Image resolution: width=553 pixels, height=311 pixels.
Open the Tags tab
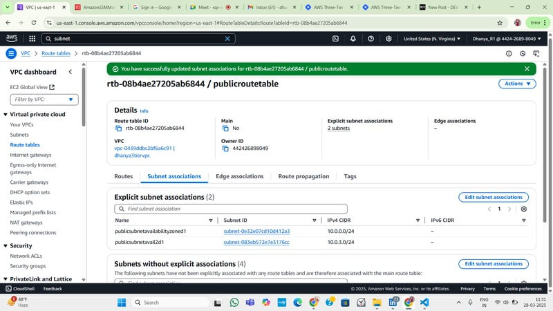pos(350,176)
